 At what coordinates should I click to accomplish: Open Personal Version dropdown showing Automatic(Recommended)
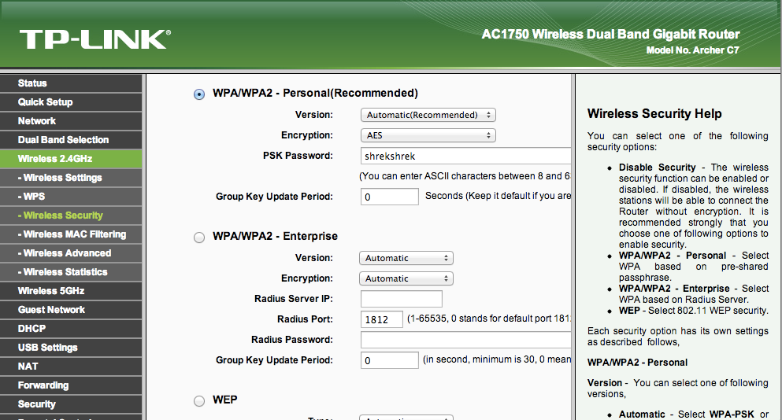tap(428, 115)
